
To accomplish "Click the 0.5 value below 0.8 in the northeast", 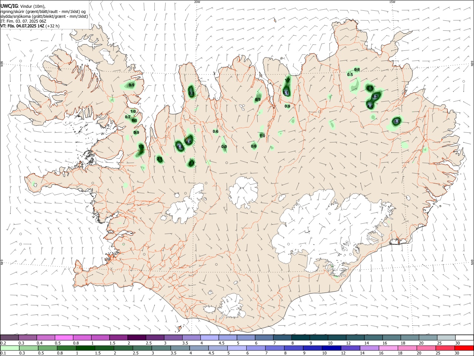I will click(350, 75).
